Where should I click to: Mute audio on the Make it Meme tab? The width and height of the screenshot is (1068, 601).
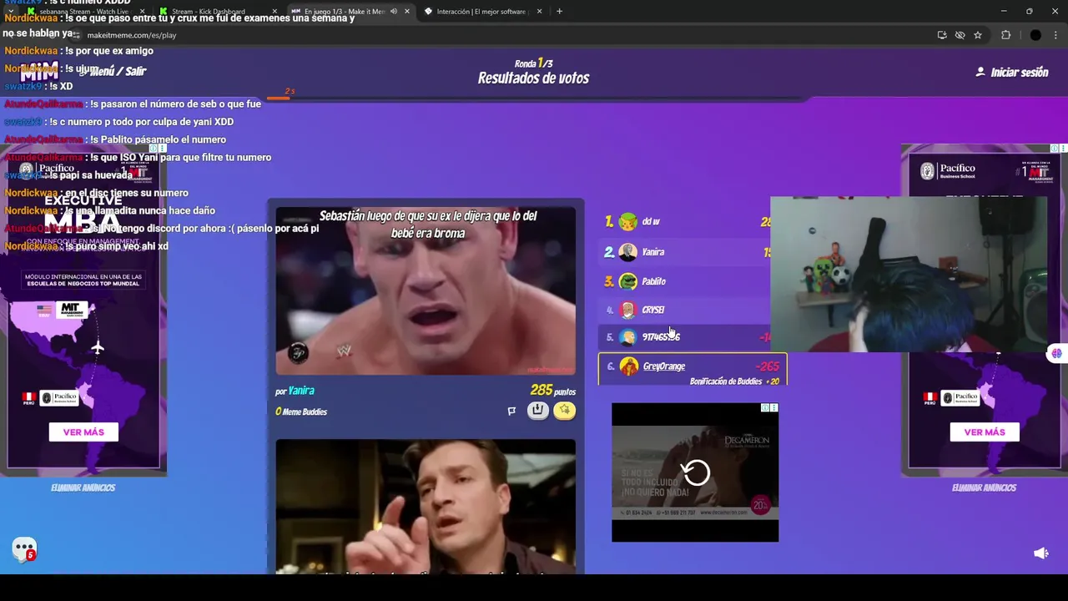(x=394, y=12)
